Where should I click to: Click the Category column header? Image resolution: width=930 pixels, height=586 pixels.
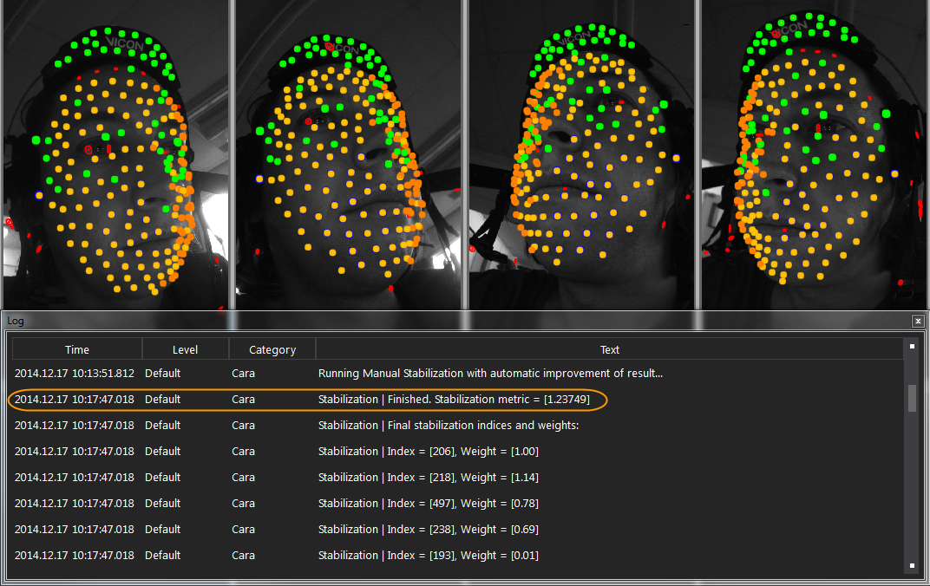[x=272, y=349]
